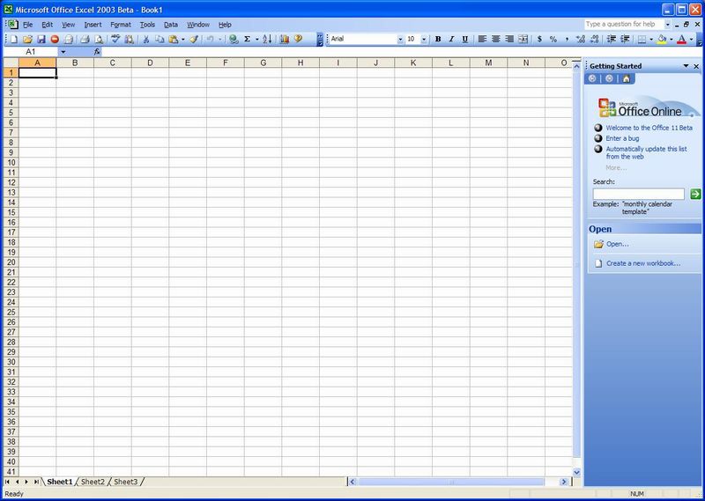Toggle Italic formatting

coord(451,39)
